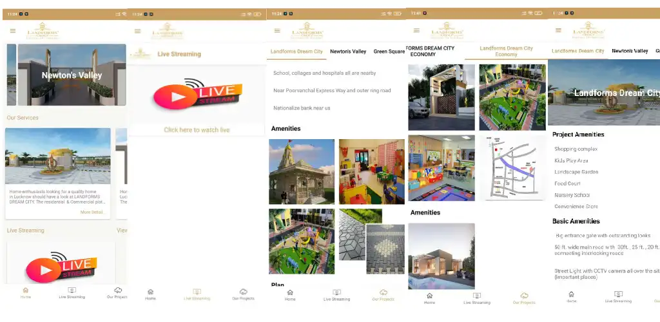The height and width of the screenshot is (322, 660).
Task: Click 'Click here to watch live' link
Action: pos(197,130)
